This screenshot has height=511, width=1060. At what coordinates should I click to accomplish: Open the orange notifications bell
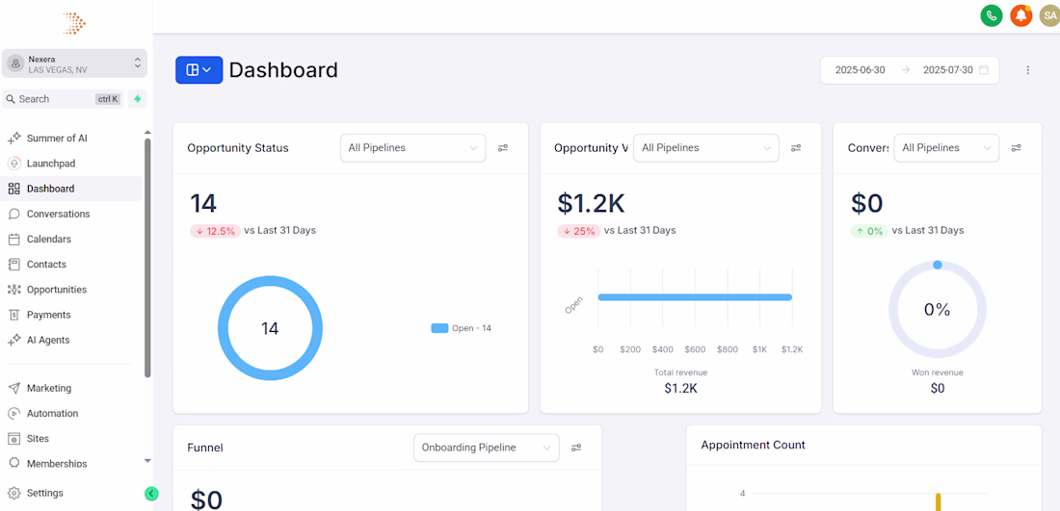(x=1020, y=15)
